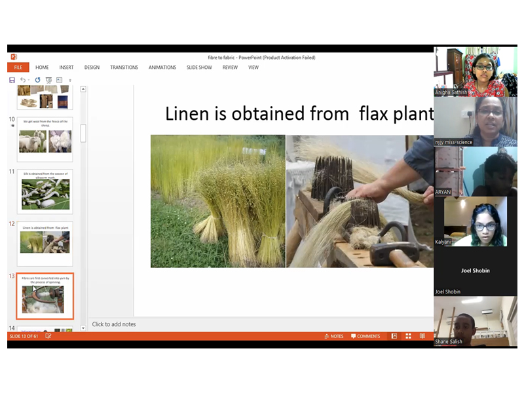Switch to Slide Sorter view icon
The height and width of the screenshot is (393, 524).
[408, 336]
